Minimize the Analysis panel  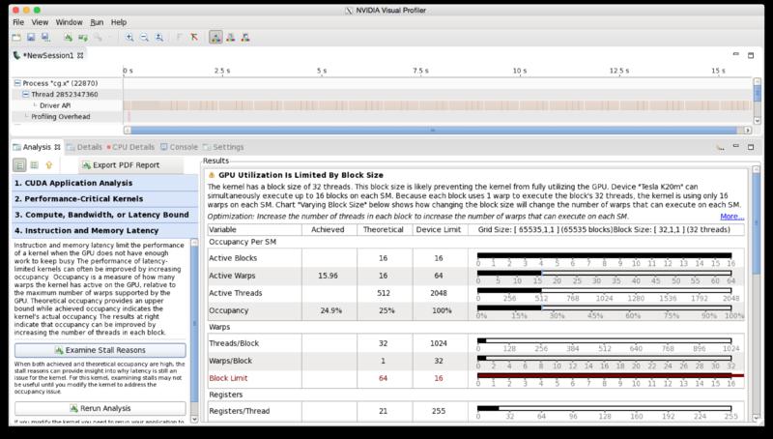pos(736,147)
